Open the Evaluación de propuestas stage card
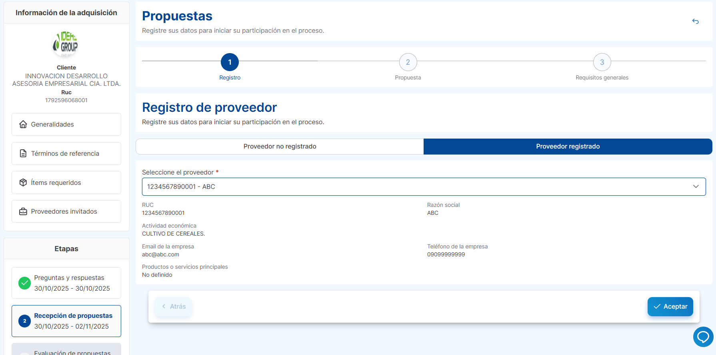 66,349
